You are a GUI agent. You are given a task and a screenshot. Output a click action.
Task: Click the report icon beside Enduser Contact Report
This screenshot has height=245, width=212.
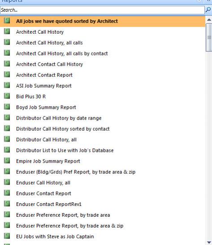[7, 193]
